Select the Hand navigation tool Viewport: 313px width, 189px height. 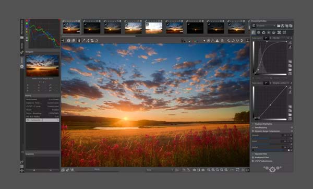(x=79, y=41)
